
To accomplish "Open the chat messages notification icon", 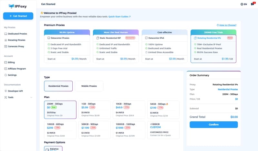I will pos(253,4).
